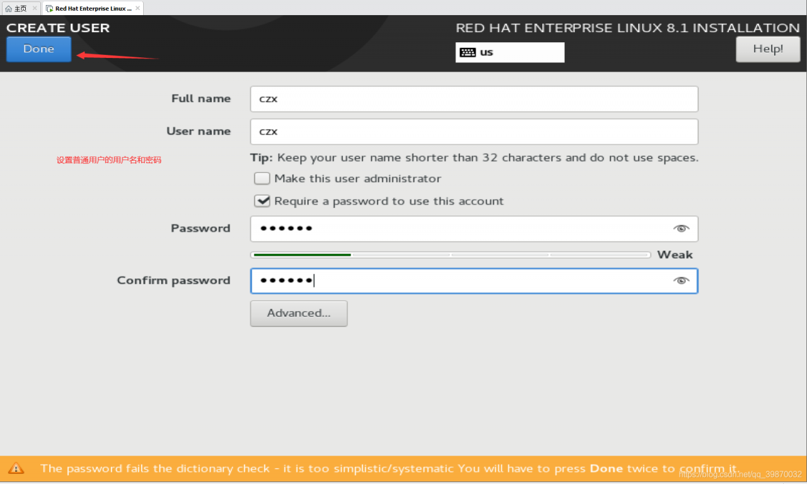Image resolution: width=807 pixels, height=484 pixels.
Task: Open the Advanced... user settings
Action: pyautogui.click(x=299, y=313)
